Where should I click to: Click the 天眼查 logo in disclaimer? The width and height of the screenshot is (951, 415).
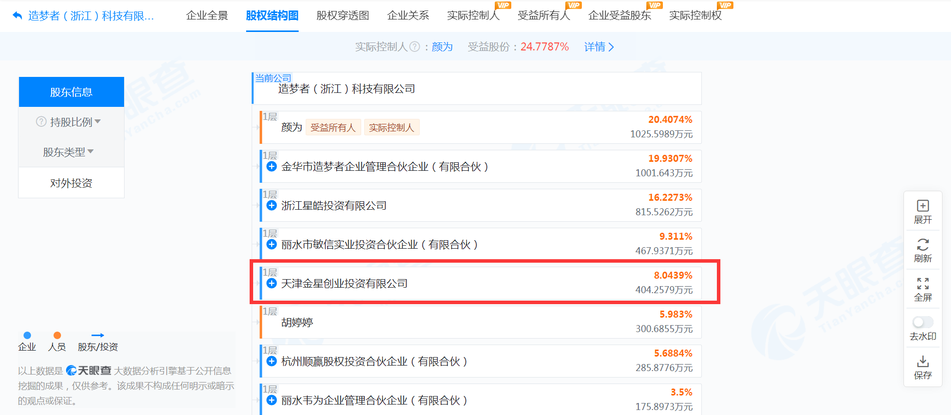click(x=89, y=371)
